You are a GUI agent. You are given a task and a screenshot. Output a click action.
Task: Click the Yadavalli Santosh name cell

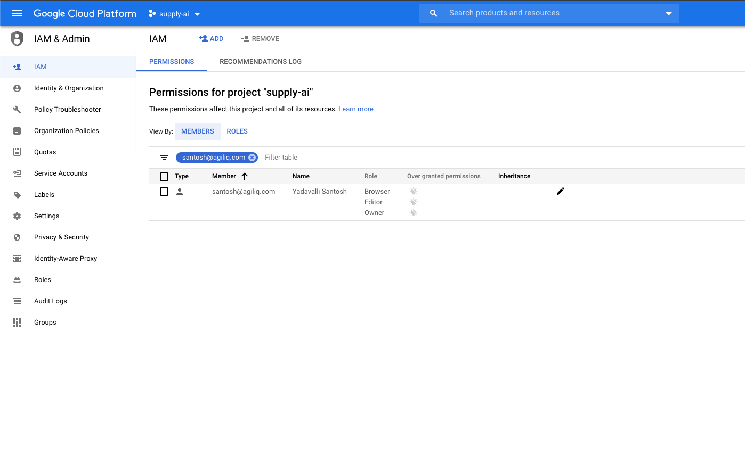click(320, 192)
